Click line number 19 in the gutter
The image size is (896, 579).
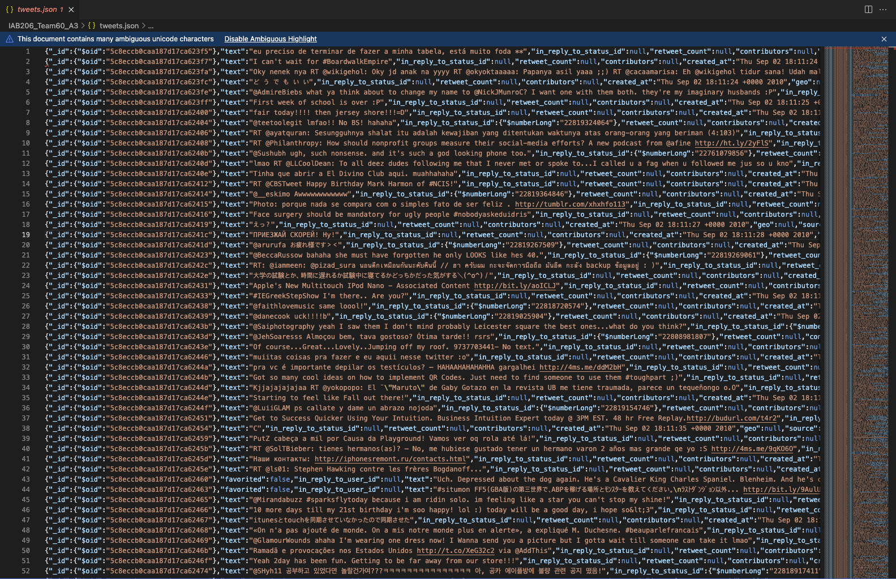tap(26, 235)
